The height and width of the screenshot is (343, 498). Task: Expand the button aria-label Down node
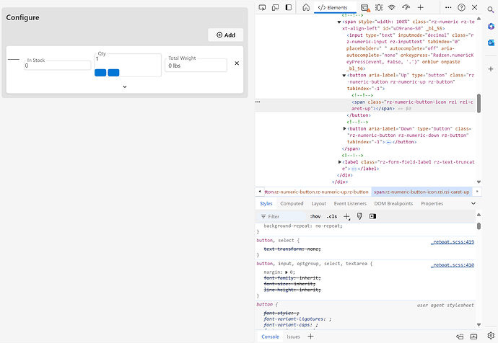coord(344,129)
